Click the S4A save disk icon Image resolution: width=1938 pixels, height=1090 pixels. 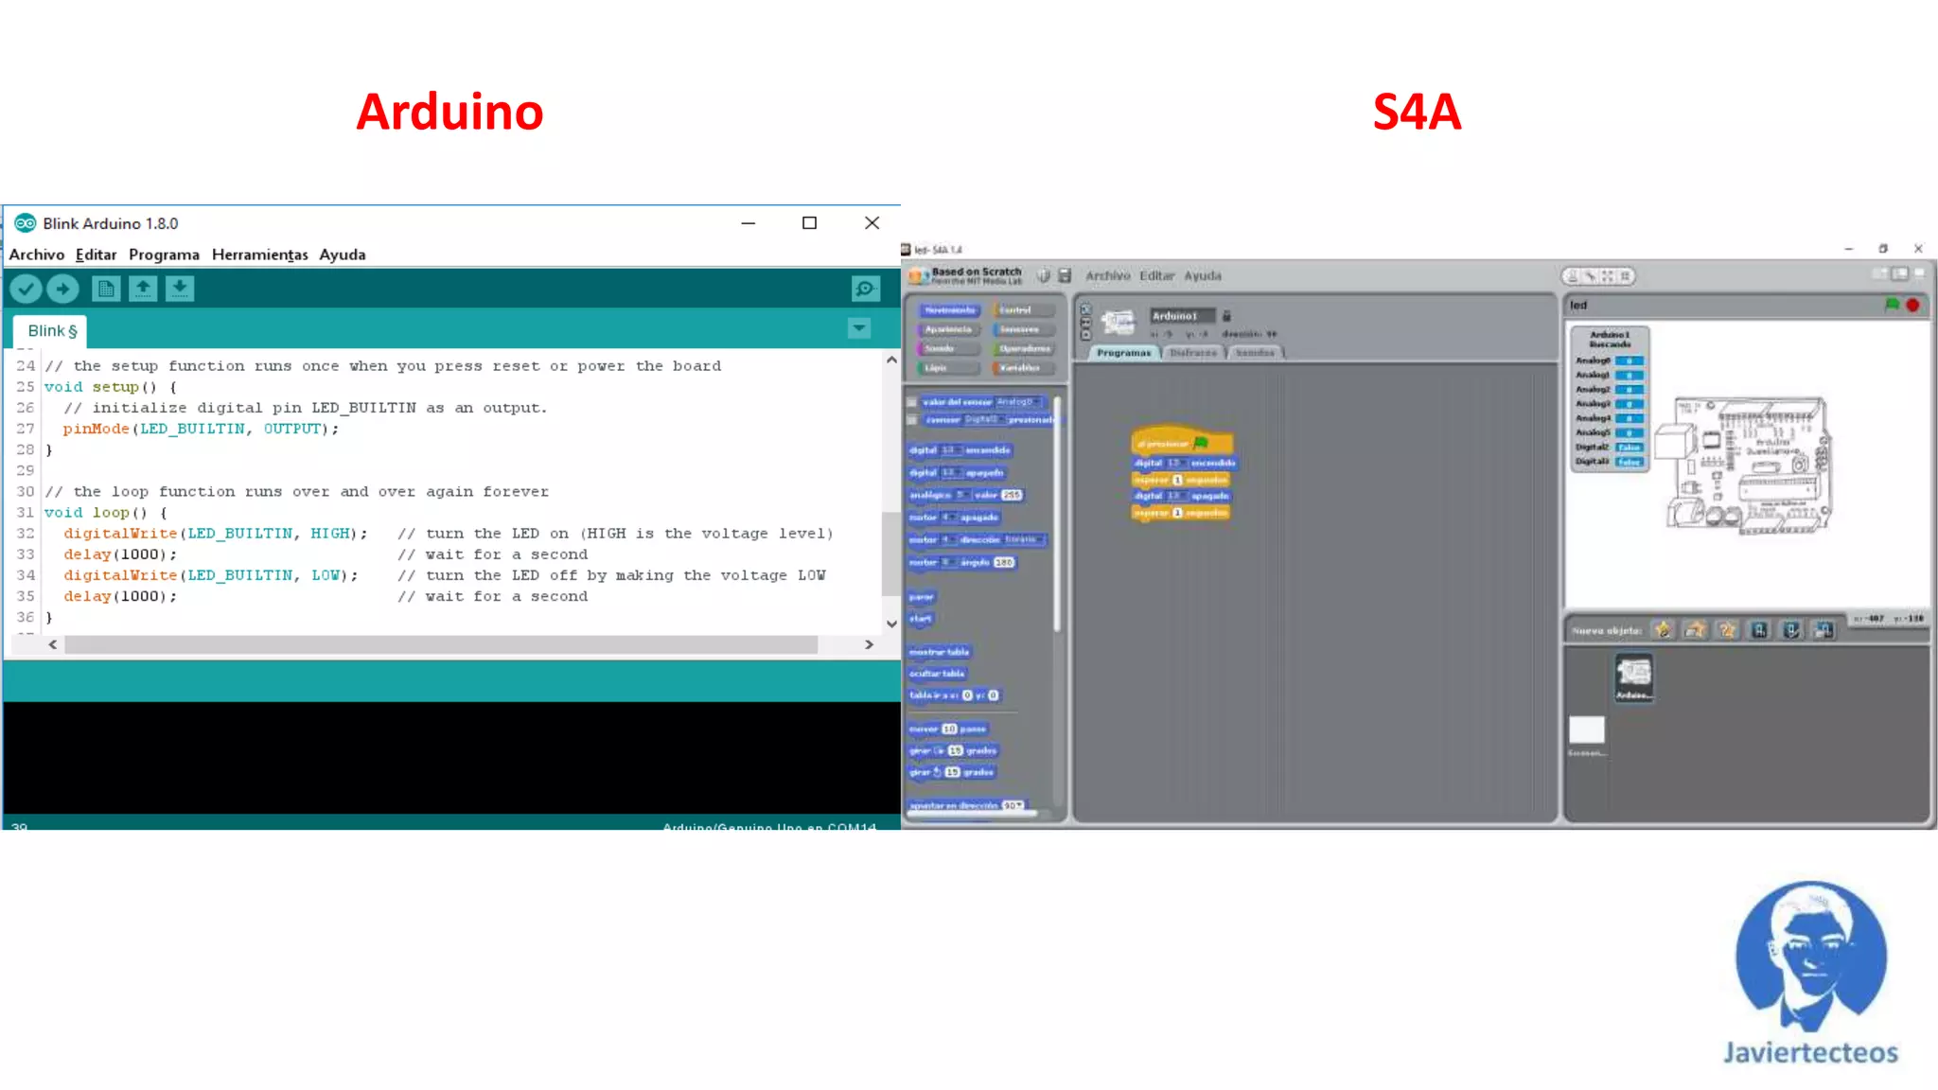pos(1065,275)
